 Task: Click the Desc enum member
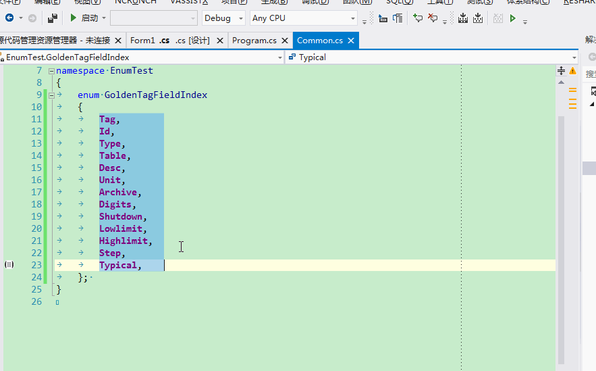pyautogui.click(x=110, y=168)
